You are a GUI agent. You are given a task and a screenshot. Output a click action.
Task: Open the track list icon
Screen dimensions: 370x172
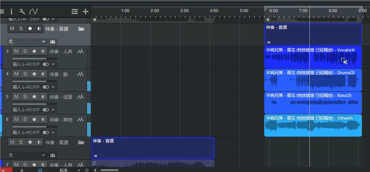click(75, 12)
